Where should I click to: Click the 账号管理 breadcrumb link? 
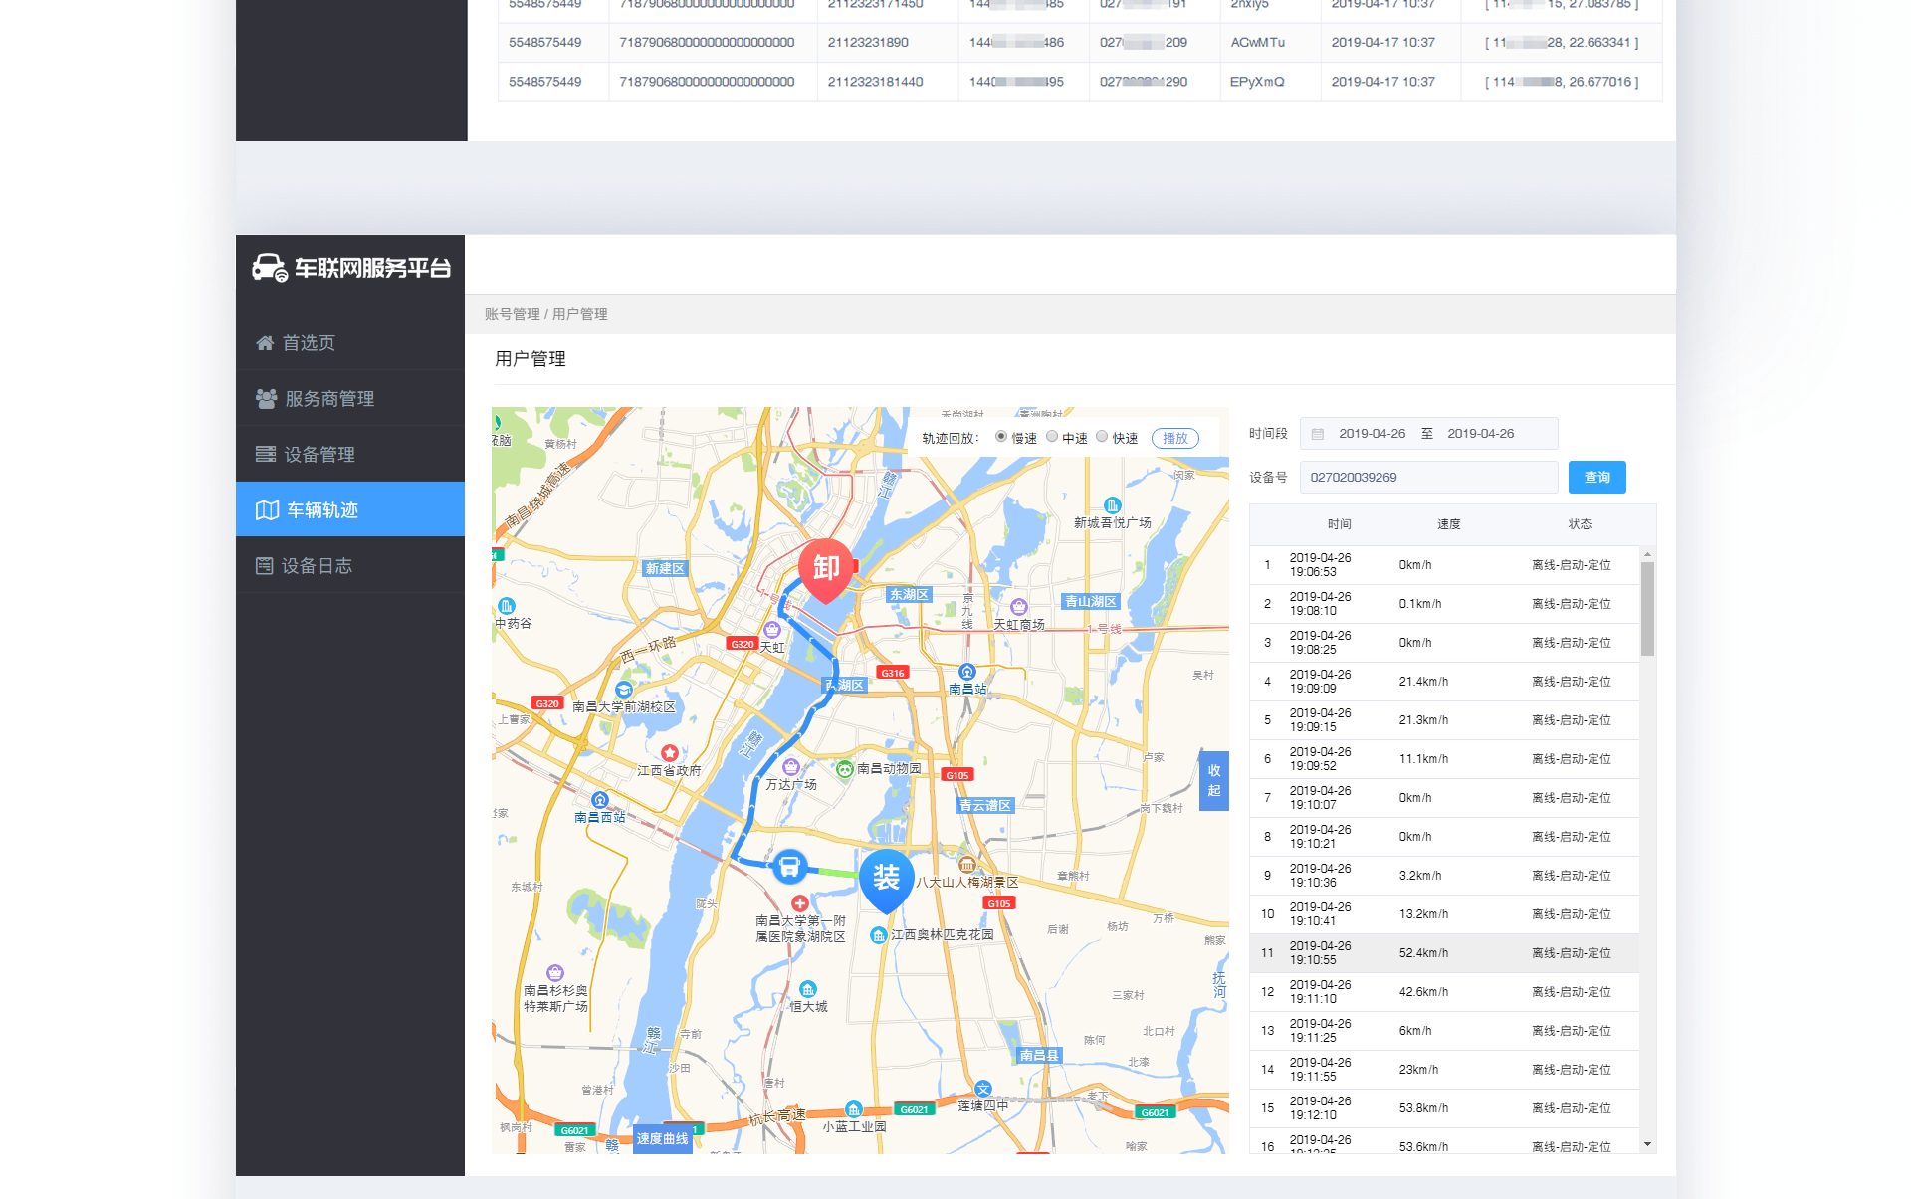(512, 314)
